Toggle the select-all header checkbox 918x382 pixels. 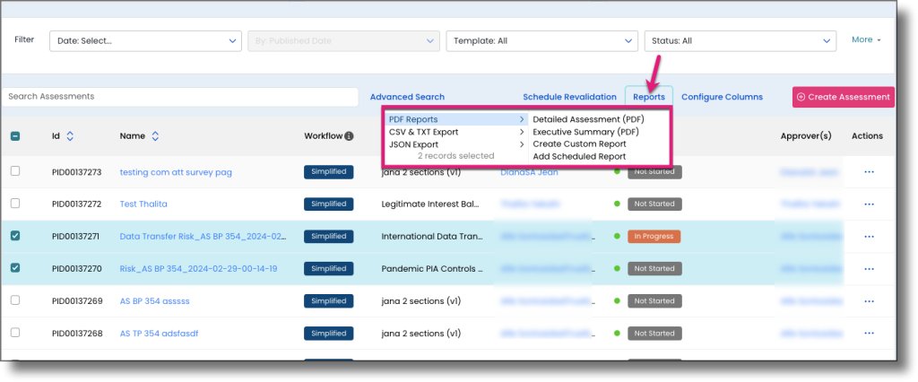pos(15,136)
